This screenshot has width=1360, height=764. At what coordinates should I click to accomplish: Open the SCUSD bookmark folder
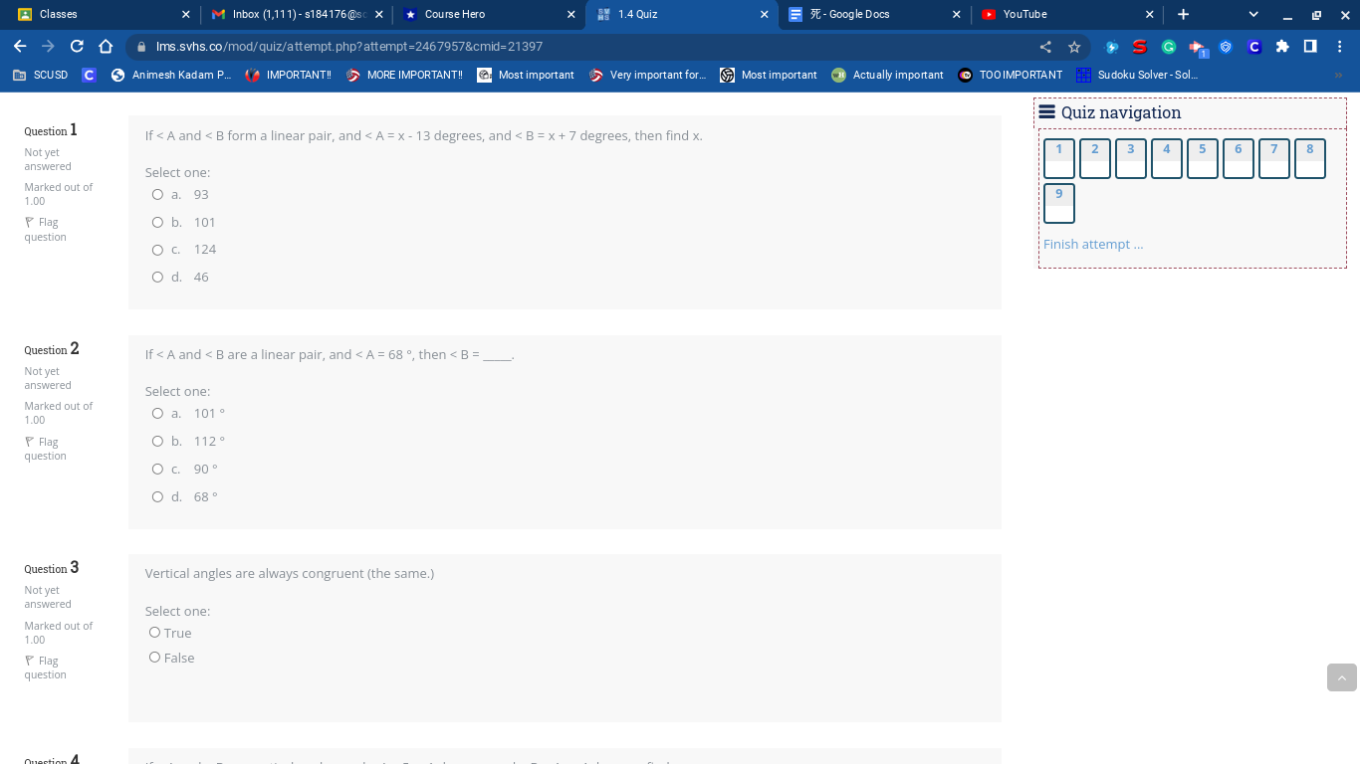(x=40, y=75)
